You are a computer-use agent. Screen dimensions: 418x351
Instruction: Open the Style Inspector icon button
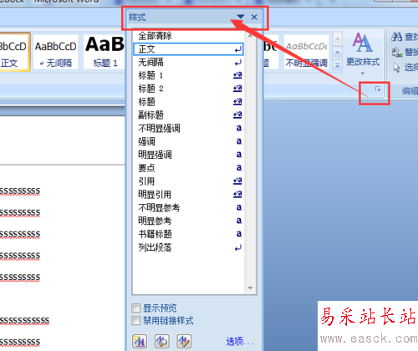point(162,341)
